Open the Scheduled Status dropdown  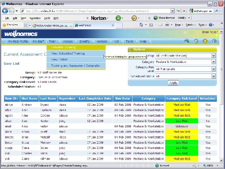(x=213, y=76)
